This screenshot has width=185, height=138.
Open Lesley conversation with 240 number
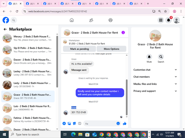click(28, 73)
